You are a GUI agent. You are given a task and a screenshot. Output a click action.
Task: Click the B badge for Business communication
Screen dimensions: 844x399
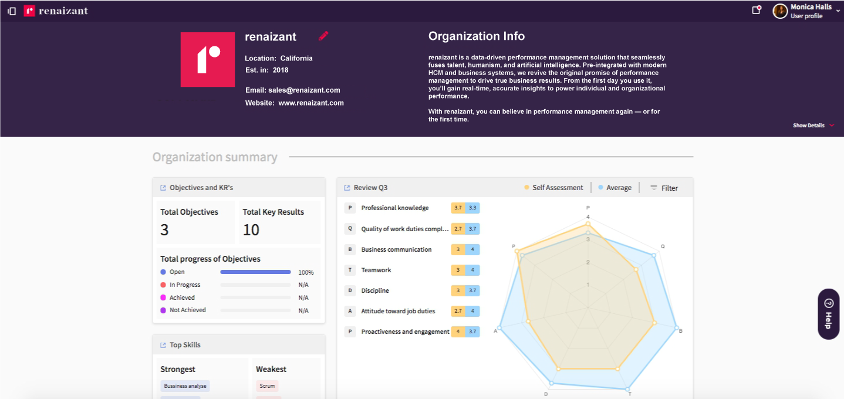(x=350, y=249)
